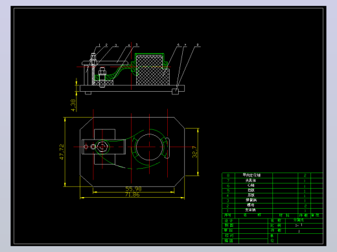Select the 47.72 height dimension text
The width and height of the screenshot is (337, 252).
tap(62, 152)
